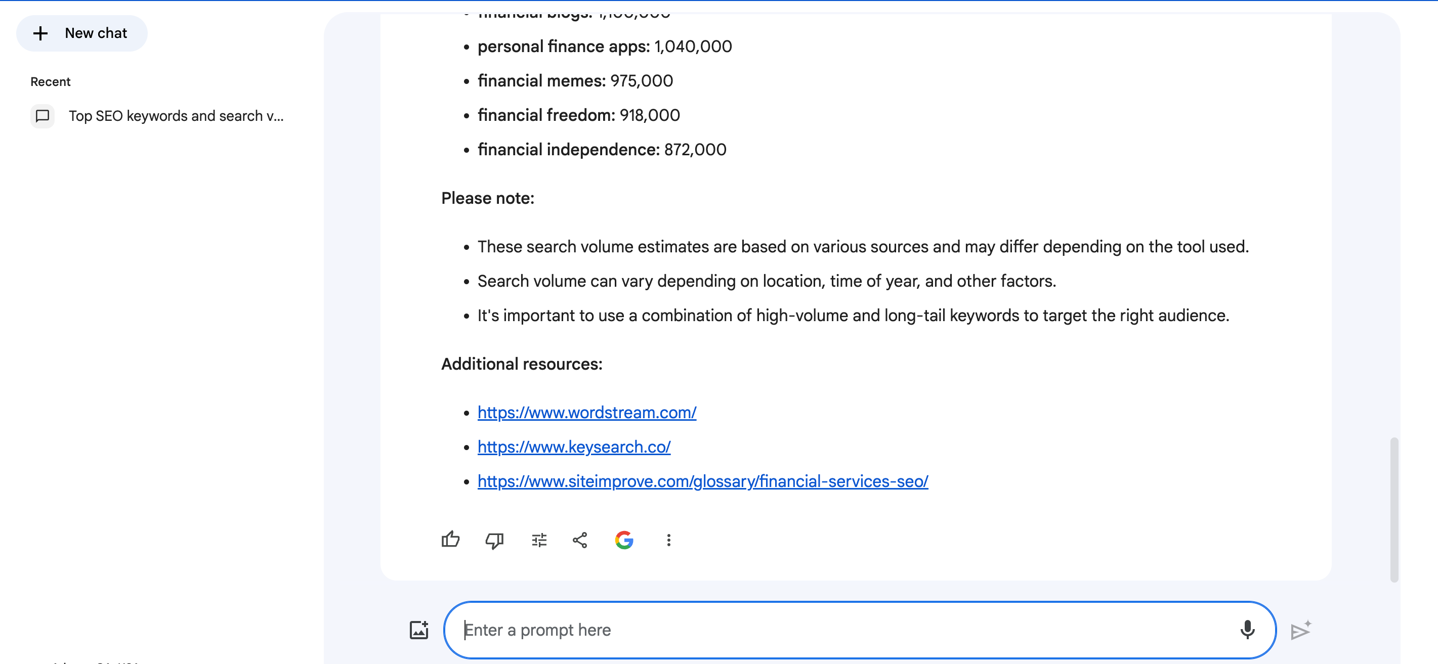Open the Top SEO keywords recent chat
Viewport: 1438px width, 664px height.
176,116
